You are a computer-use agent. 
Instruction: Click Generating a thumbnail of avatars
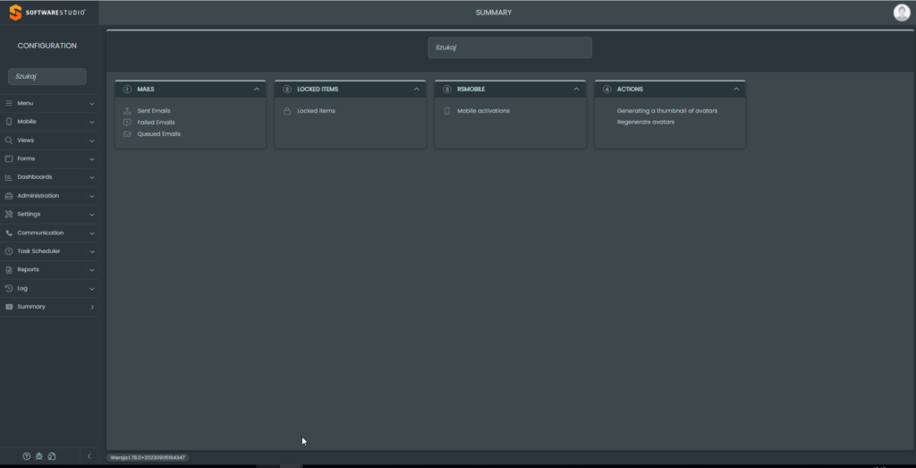click(666, 111)
